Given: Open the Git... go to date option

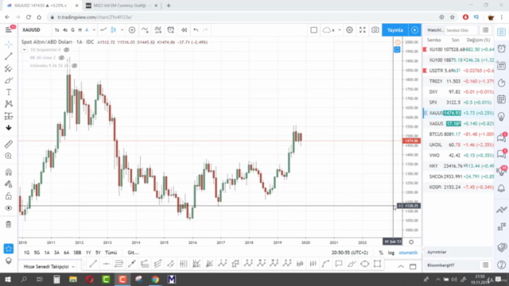Looking at the screenshot, I should click(133, 253).
